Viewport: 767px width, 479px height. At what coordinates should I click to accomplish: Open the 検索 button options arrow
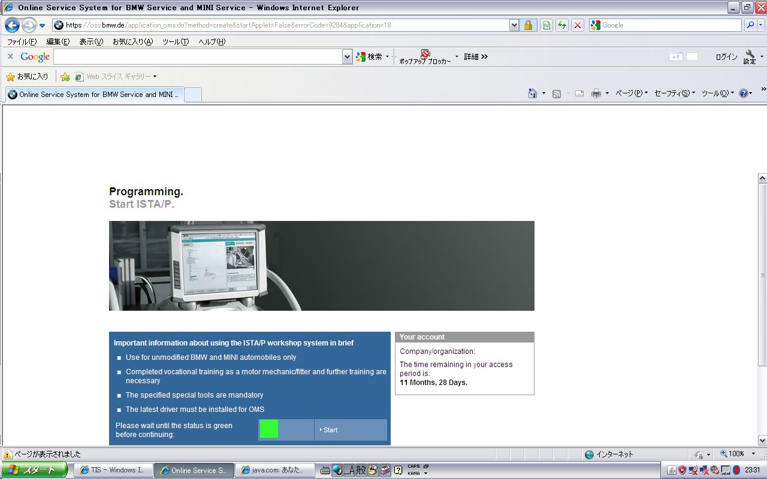click(387, 57)
